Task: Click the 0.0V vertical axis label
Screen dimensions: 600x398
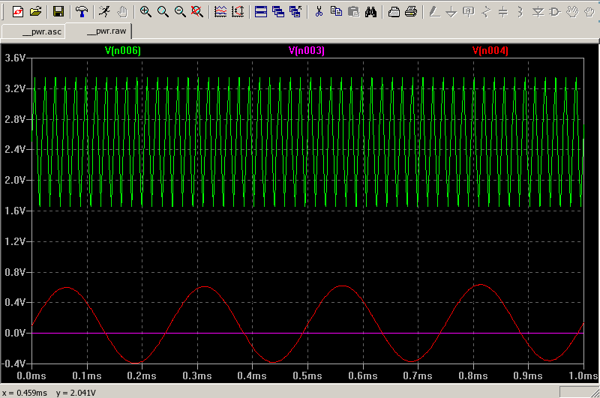Action: [x=15, y=333]
